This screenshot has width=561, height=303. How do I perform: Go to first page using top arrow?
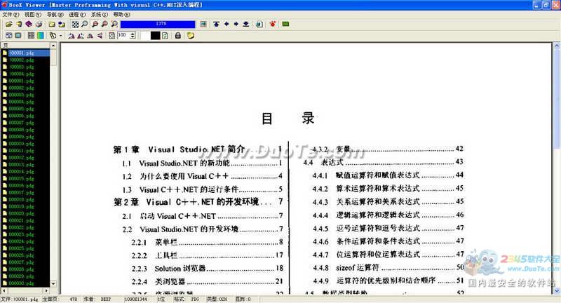(x=216, y=24)
